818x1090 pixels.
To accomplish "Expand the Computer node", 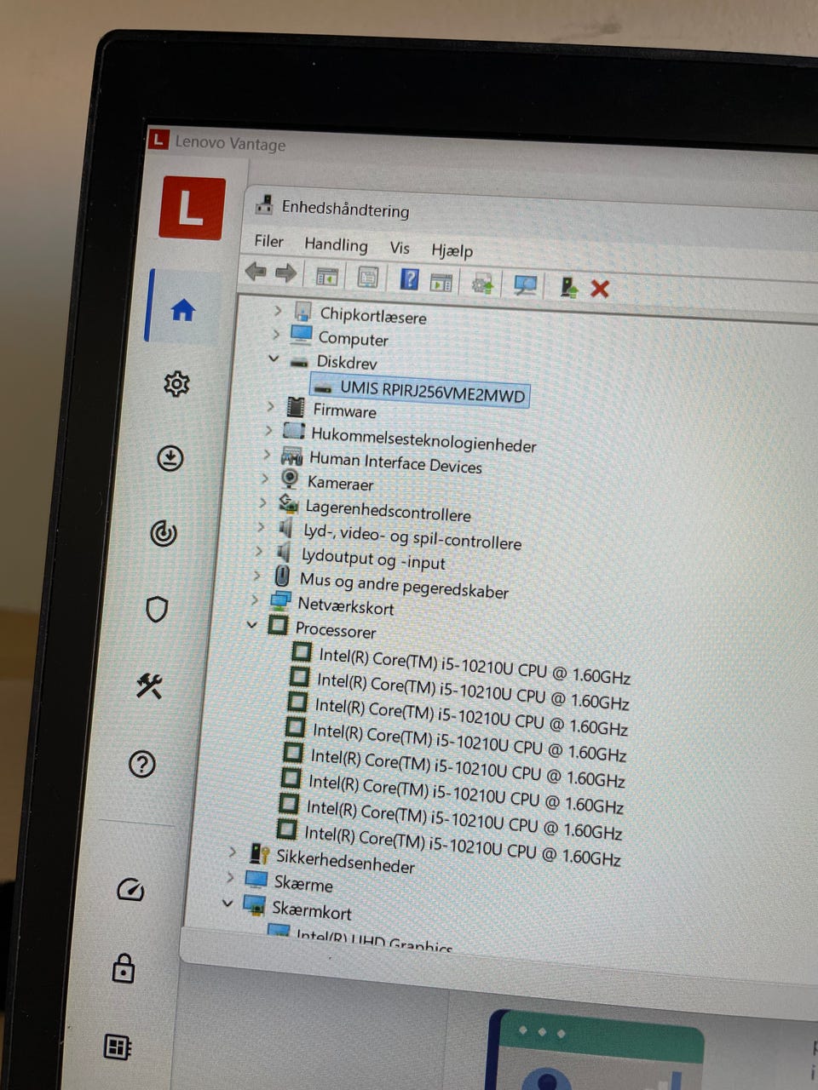I will tap(276, 335).
